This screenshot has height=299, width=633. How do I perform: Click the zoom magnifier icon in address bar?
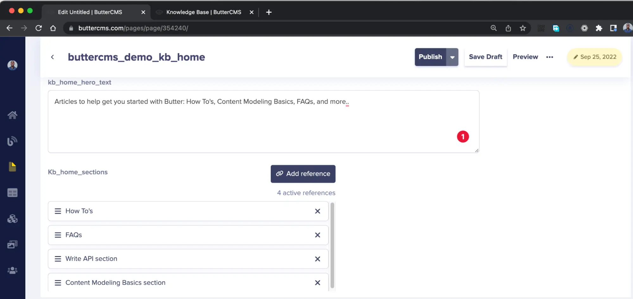point(494,28)
